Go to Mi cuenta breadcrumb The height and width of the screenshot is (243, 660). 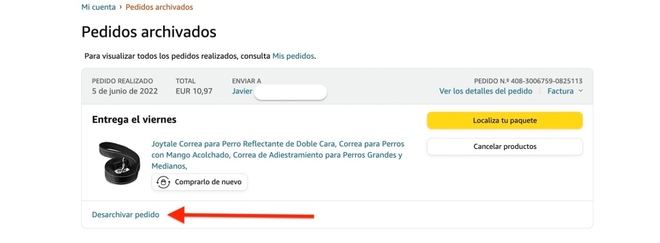tap(98, 7)
